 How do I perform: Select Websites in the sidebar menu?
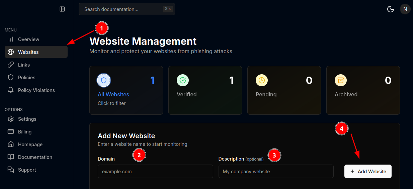click(x=36, y=52)
